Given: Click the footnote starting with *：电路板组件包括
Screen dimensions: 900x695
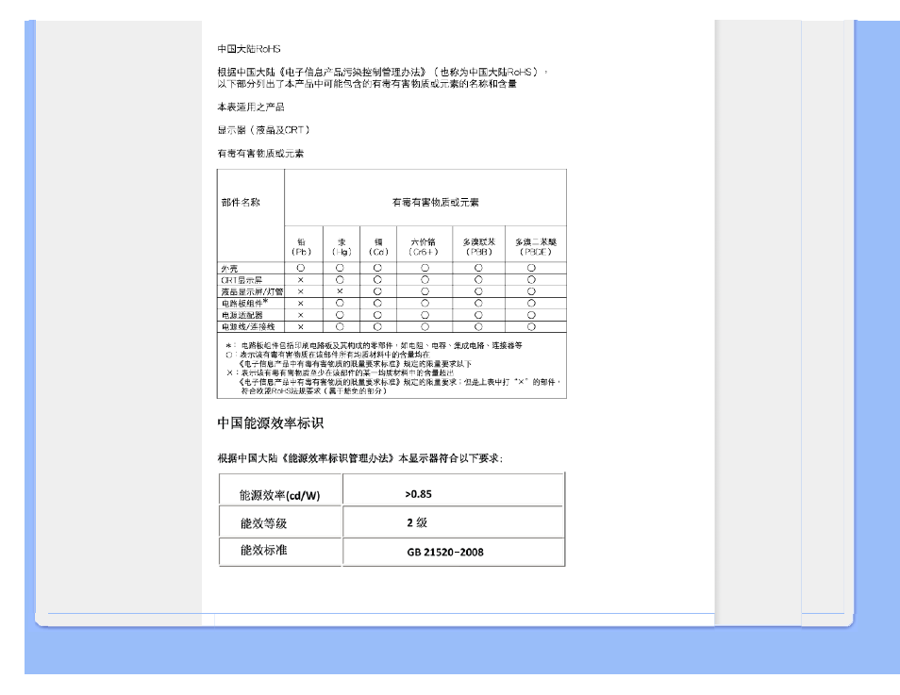Looking at the screenshot, I should (x=374, y=345).
